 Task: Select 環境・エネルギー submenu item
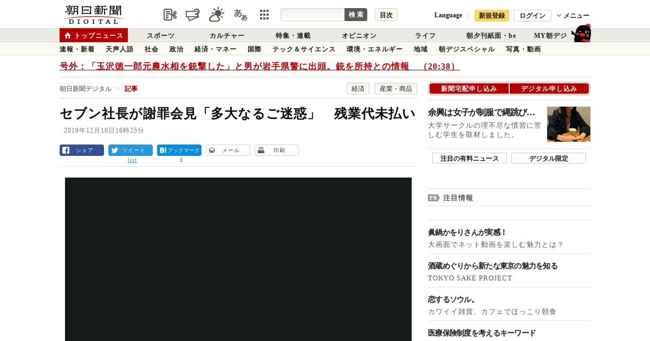[375, 49]
